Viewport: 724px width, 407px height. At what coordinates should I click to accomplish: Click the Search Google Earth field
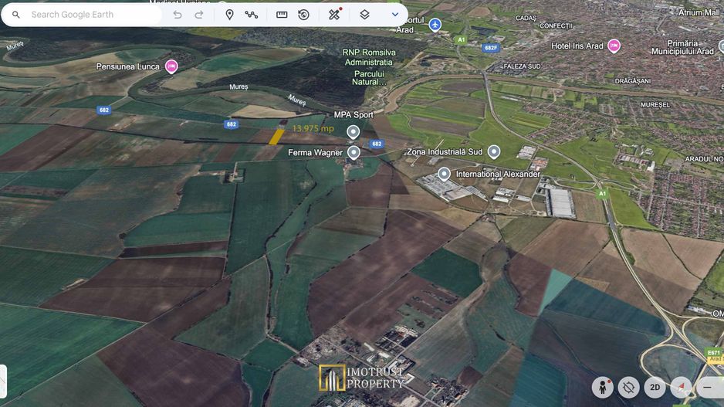tap(85, 15)
